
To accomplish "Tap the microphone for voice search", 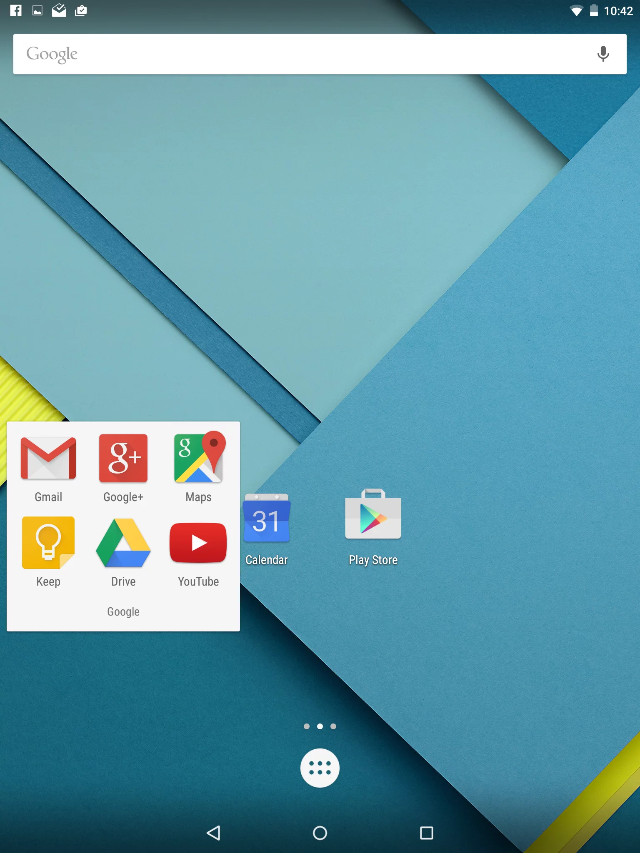I will click(x=603, y=54).
